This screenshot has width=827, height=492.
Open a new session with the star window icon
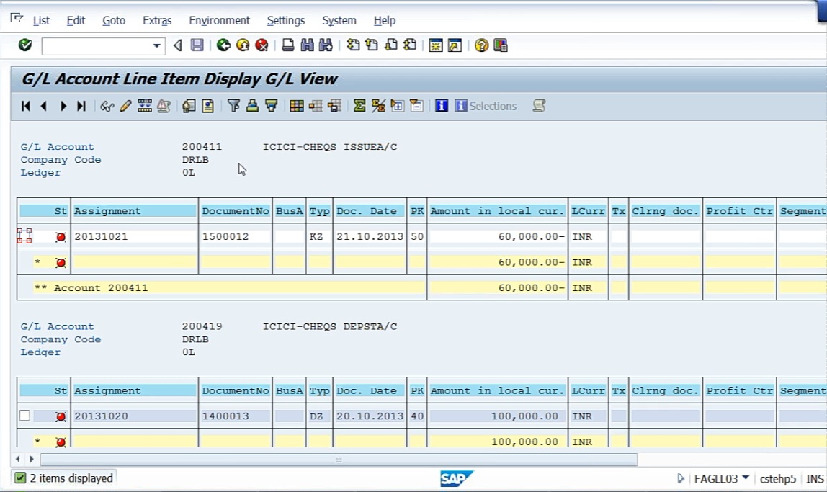coord(436,45)
